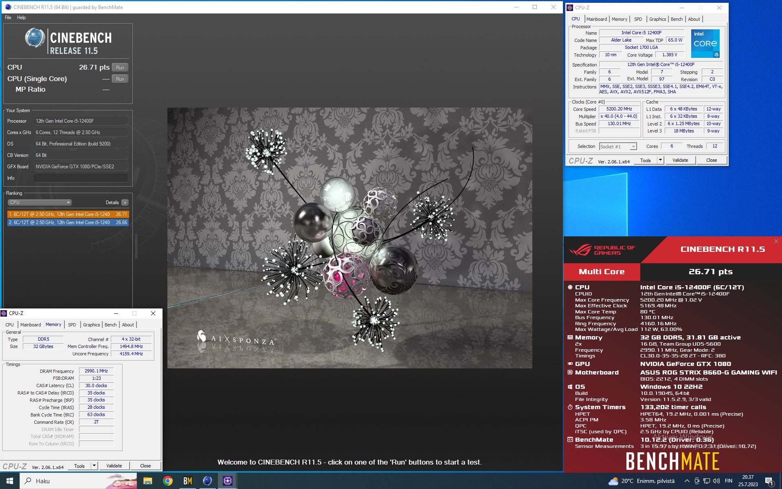Show hidden system tray icons
This screenshot has width=782, height=489.
[x=687, y=481]
